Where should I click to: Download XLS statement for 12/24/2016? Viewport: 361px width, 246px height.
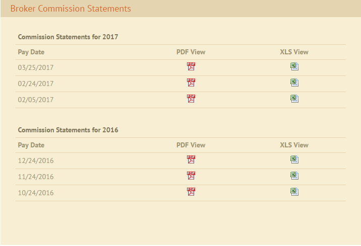294,159
